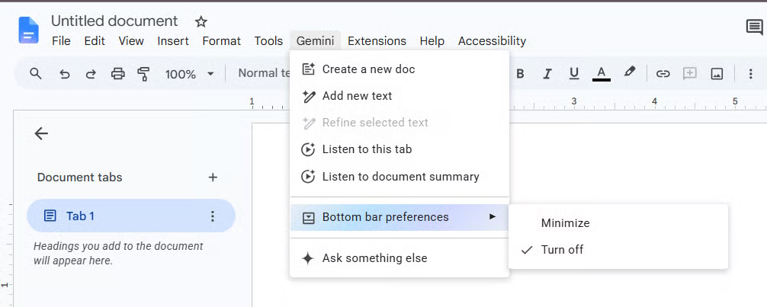Click the back arrow in sidebar
767x307 pixels.
click(x=41, y=133)
